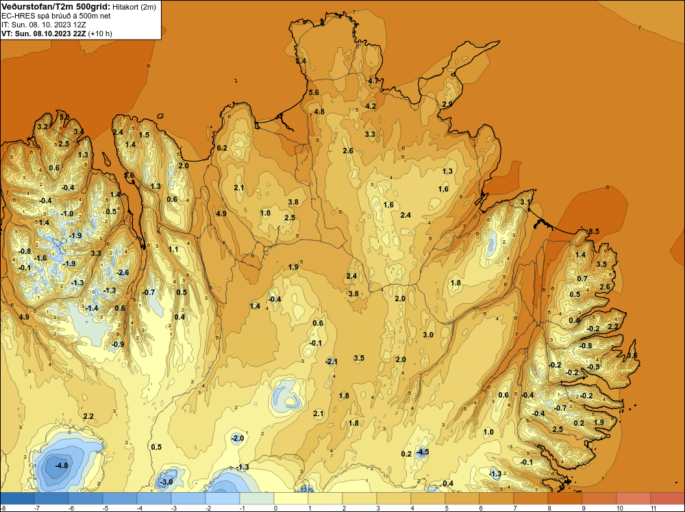This screenshot has width=685, height=512.
Task: Click the 1.1 temperature value
Action: click(x=173, y=249)
